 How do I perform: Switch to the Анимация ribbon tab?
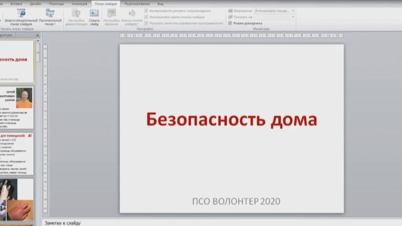click(x=79, y=4)
